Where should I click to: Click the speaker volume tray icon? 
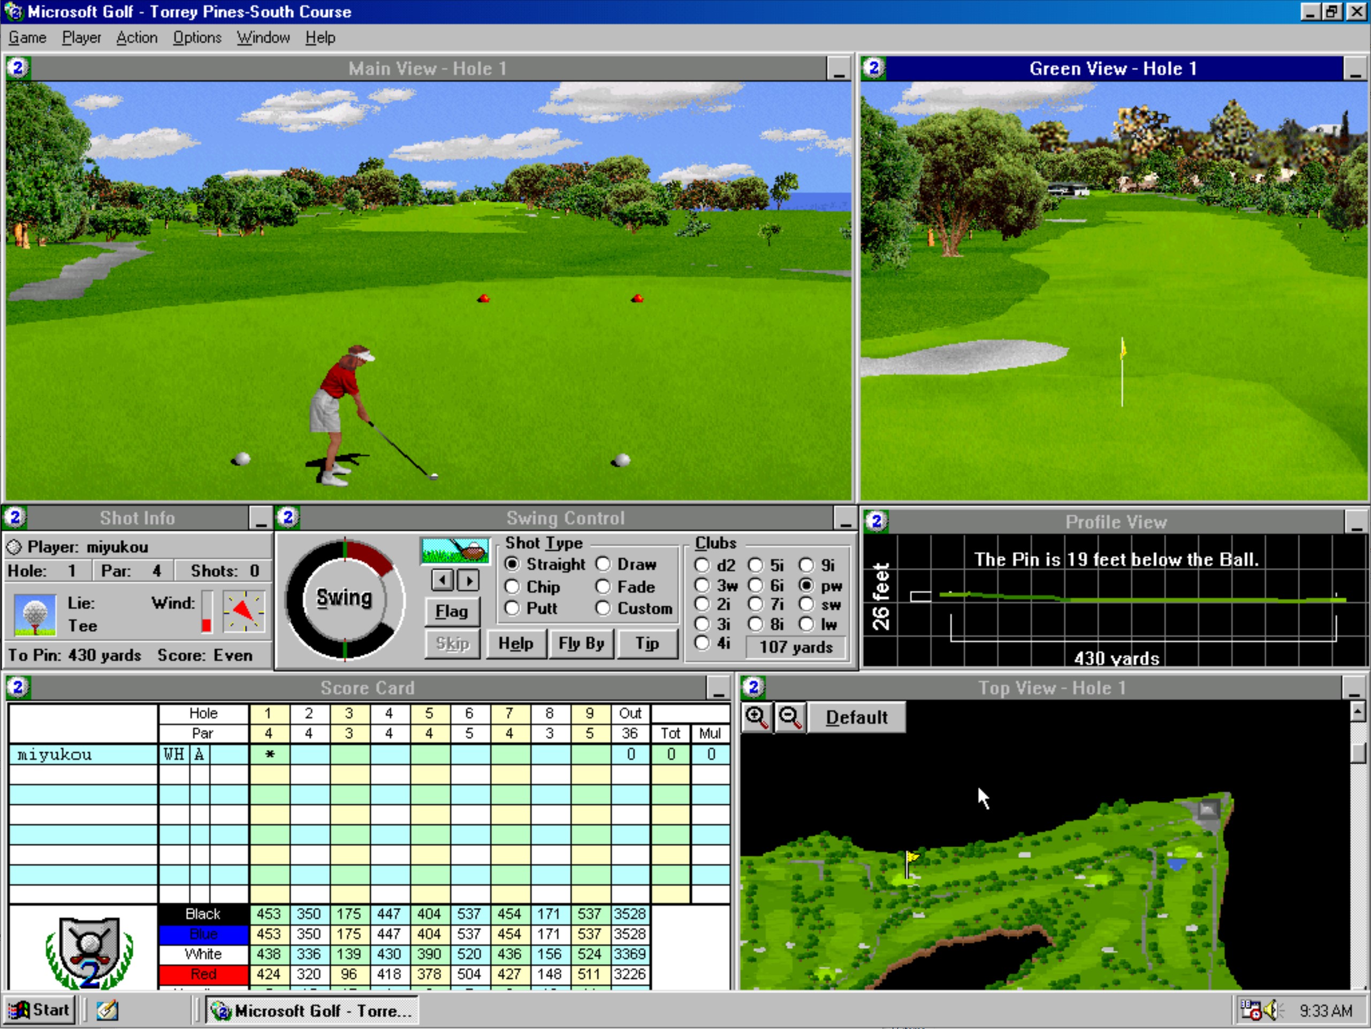tap(1273, 1010)
